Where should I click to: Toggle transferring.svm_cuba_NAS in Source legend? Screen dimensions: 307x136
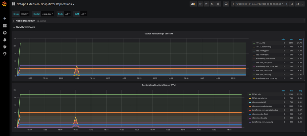266,67
